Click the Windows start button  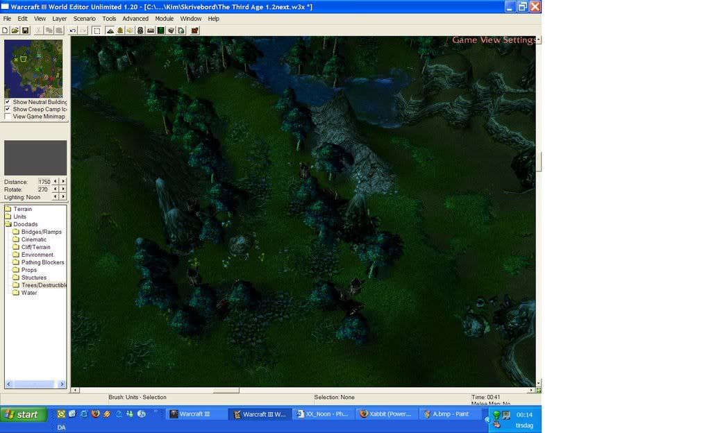coord(24,414)
